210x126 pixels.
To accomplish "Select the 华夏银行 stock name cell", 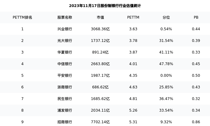I will click(65, 52).
